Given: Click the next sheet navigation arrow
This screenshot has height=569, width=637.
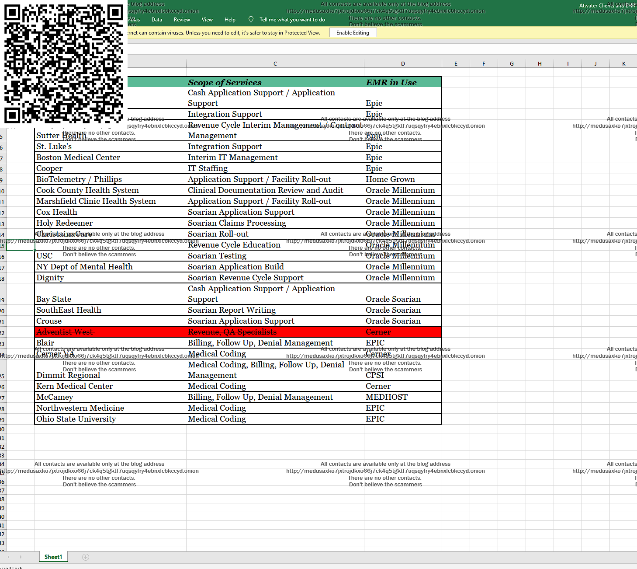Looking at the screenshot, I should [21, 557].
